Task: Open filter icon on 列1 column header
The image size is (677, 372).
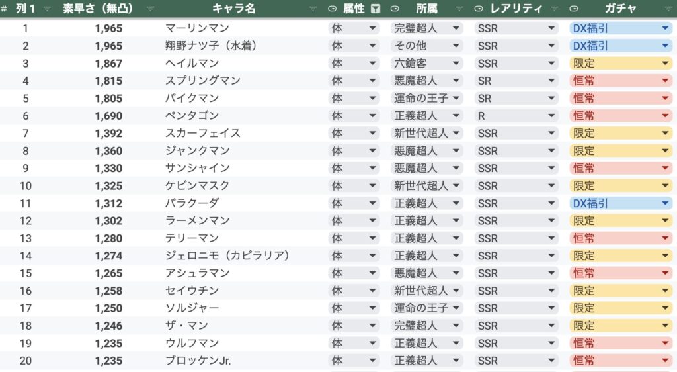Action: point(47,9)
